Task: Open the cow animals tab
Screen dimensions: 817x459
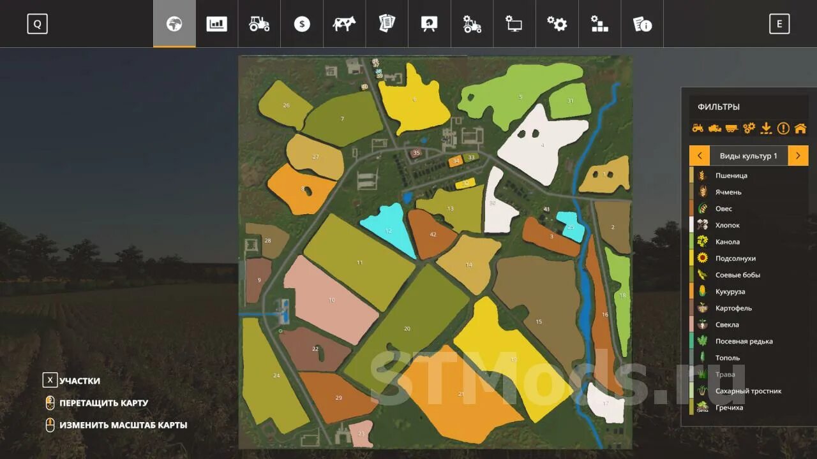Action: pyautogui.click(x=344, y=24)
